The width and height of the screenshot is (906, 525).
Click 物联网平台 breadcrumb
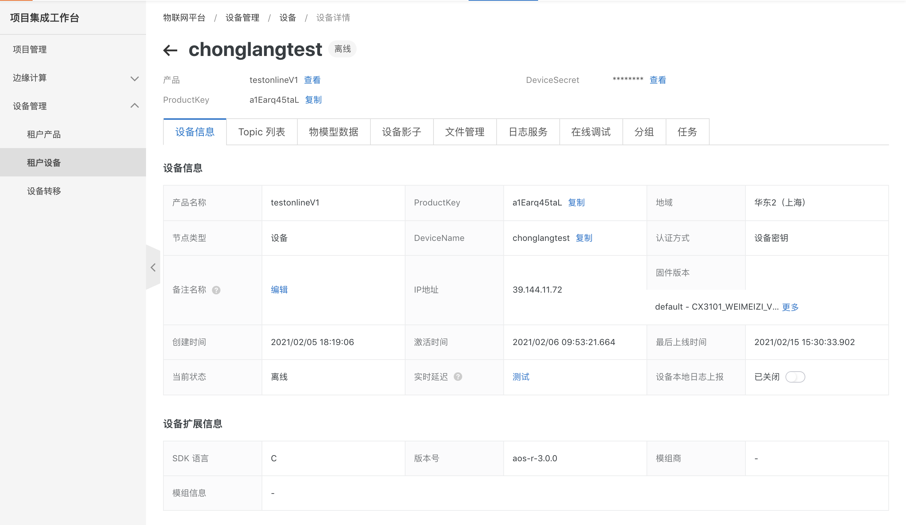[184, 18]
